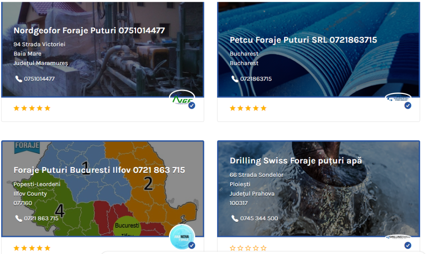Click the Nordgeofor five-star rating
This screenshot has height=254, width=426.
click(32, 108)
